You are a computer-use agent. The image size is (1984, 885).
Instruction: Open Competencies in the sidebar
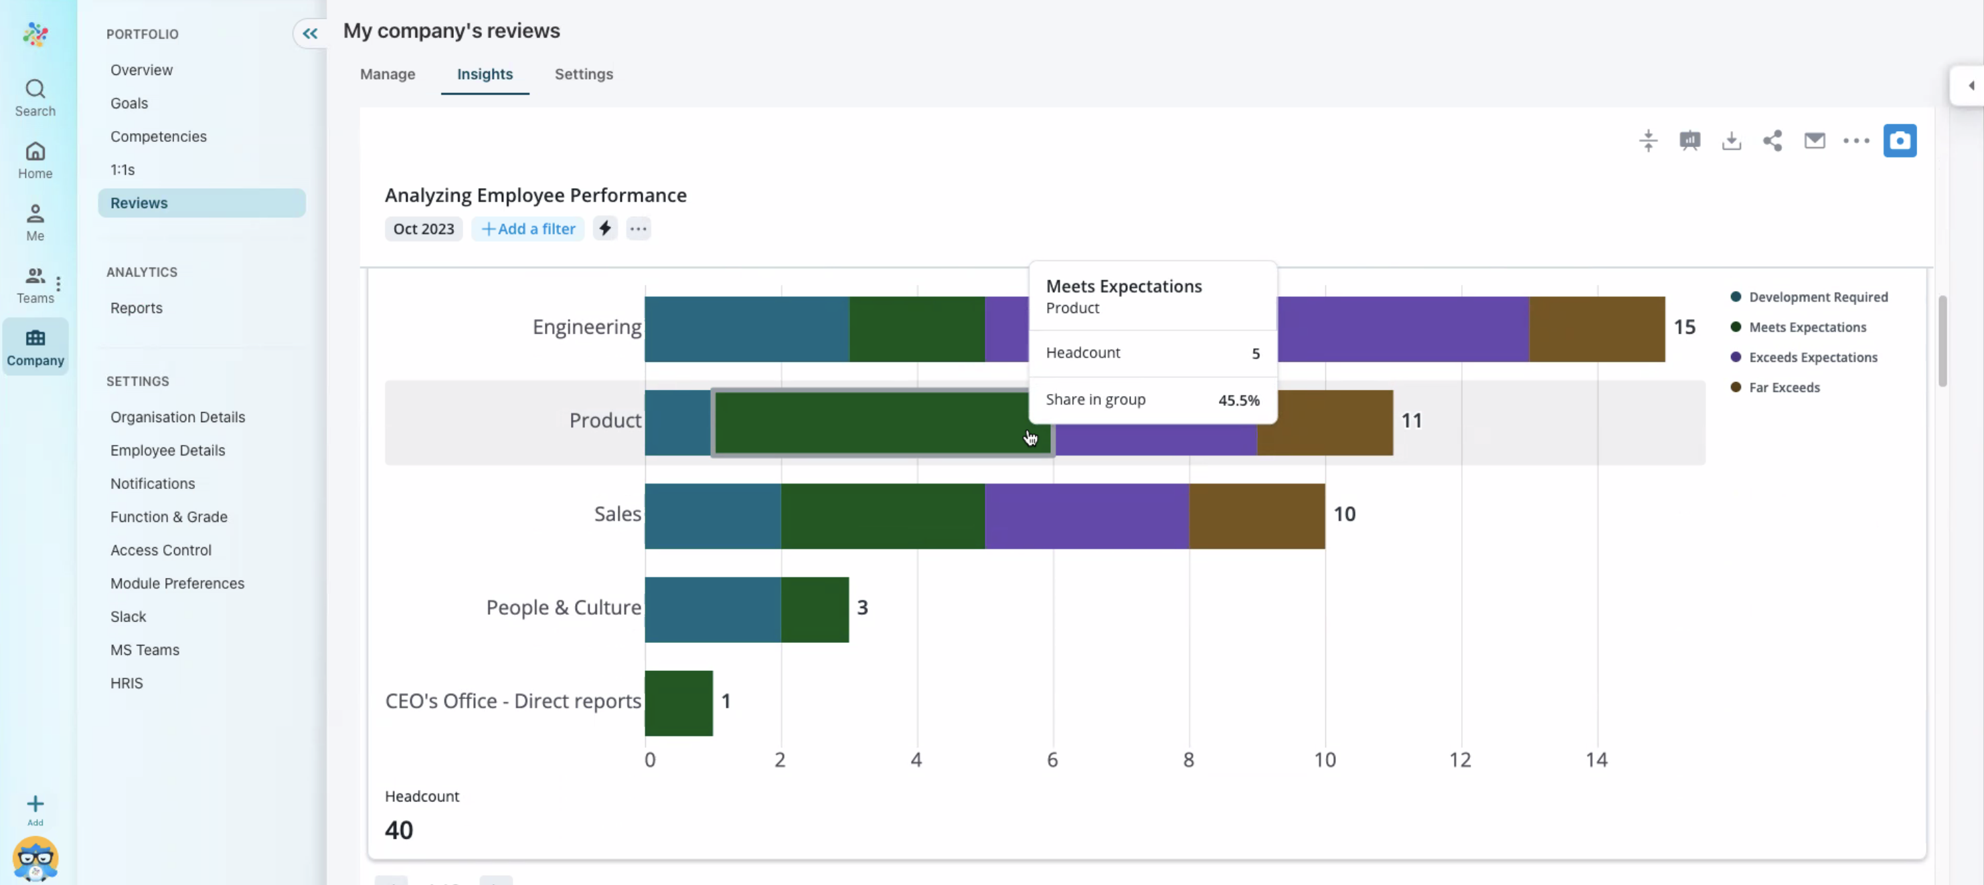[159, 136]
